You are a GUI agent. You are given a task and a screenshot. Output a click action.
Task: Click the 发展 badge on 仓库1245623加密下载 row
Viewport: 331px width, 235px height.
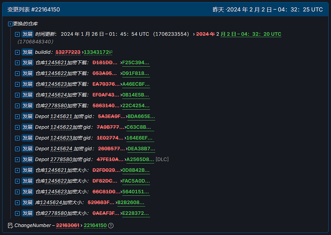[x=27, y=84]
